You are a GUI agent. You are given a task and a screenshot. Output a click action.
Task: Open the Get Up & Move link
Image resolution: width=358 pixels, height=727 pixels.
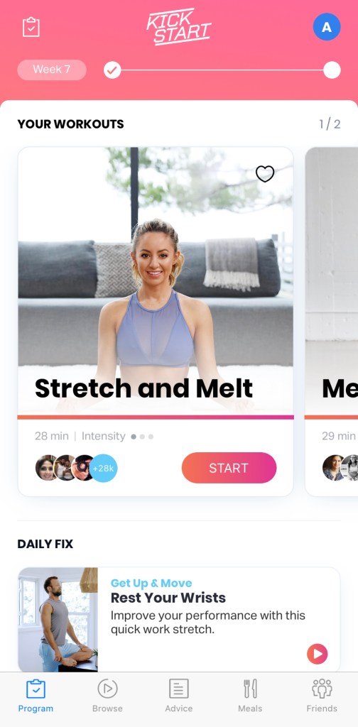(151, 583)
